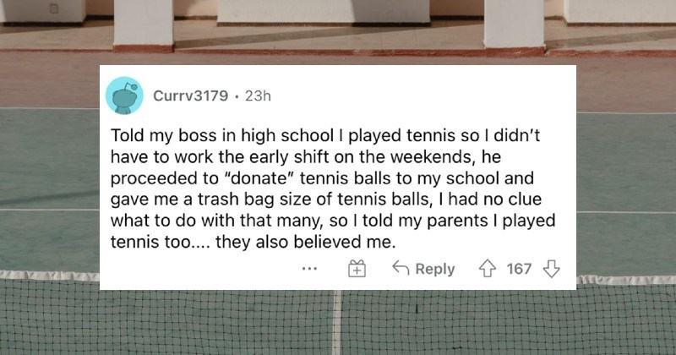The image size is (676, 355).
Task: Click the curved reply arrow icon
Action: (401, 269)
